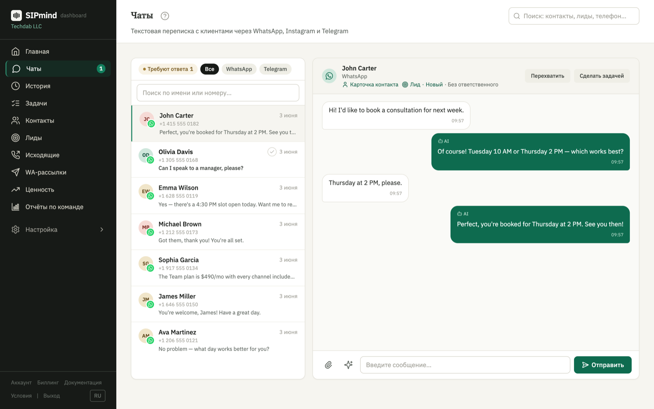The image size is (654, 409).
Task: Click the phone icon for Исходящие
Action: click(15, 155)
